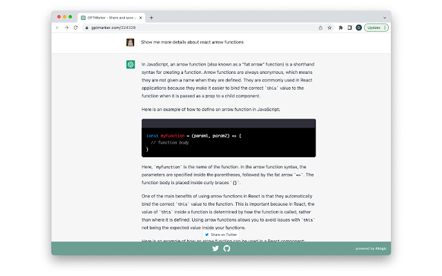Click the '// function body' comment line

(x=170, y=143)
